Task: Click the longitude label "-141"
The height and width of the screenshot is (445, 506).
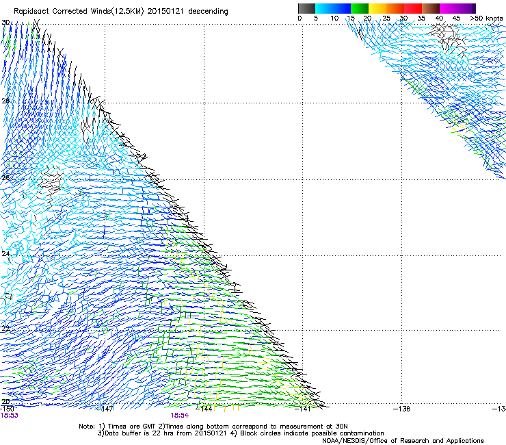Action: click(x=303, y=409)
